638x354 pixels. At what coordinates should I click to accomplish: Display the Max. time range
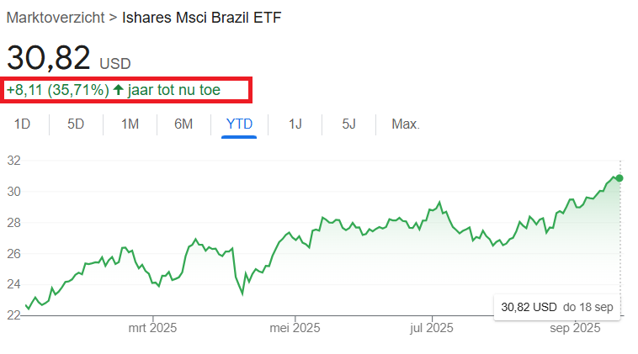point(406,124)
